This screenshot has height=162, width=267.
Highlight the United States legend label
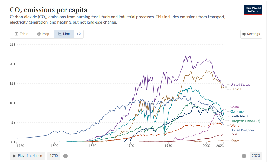point(240,85)
